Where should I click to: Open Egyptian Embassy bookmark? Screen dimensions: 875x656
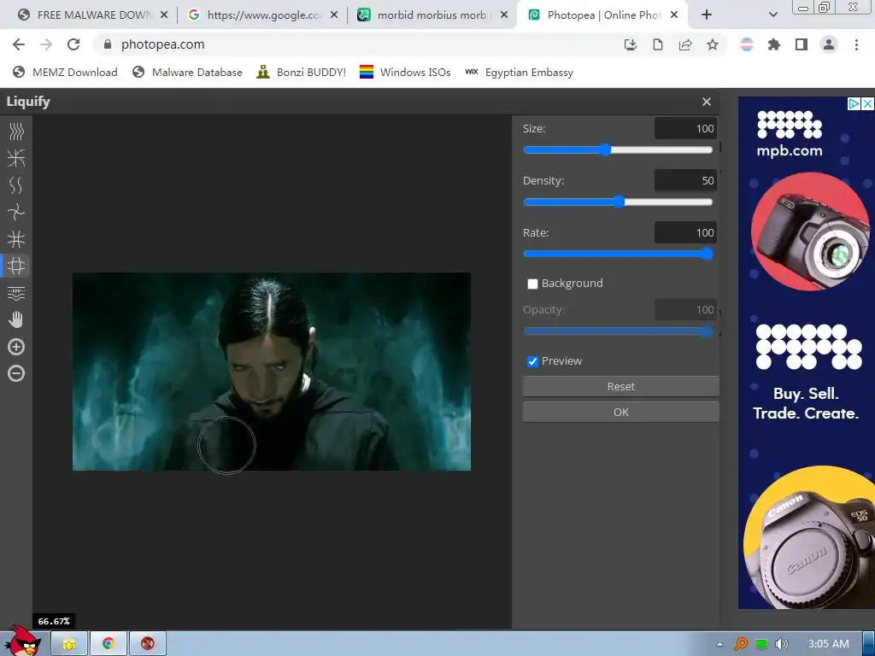(x=519, y=73)
